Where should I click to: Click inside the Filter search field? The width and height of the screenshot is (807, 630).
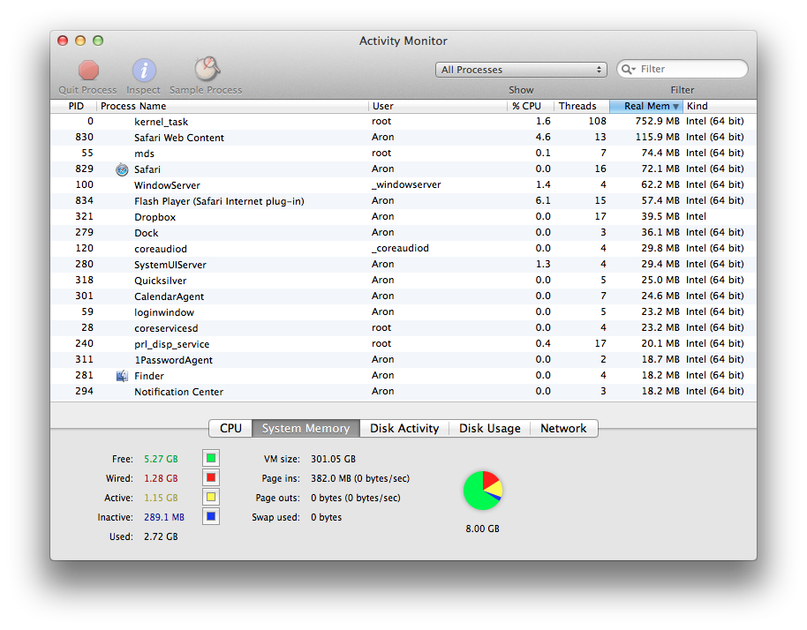click(x=683, y=69)
